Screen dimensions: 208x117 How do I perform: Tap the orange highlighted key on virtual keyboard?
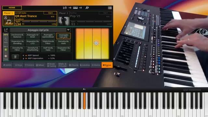point(84,100)
